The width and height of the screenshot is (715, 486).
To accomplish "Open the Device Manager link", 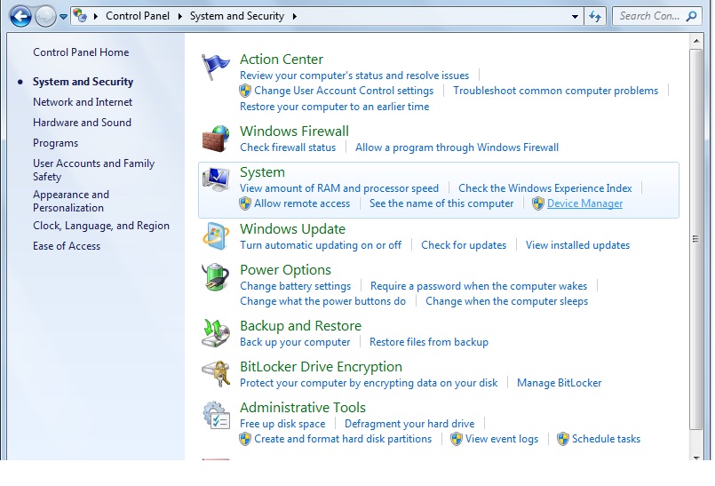I will [x=584, y=203].
